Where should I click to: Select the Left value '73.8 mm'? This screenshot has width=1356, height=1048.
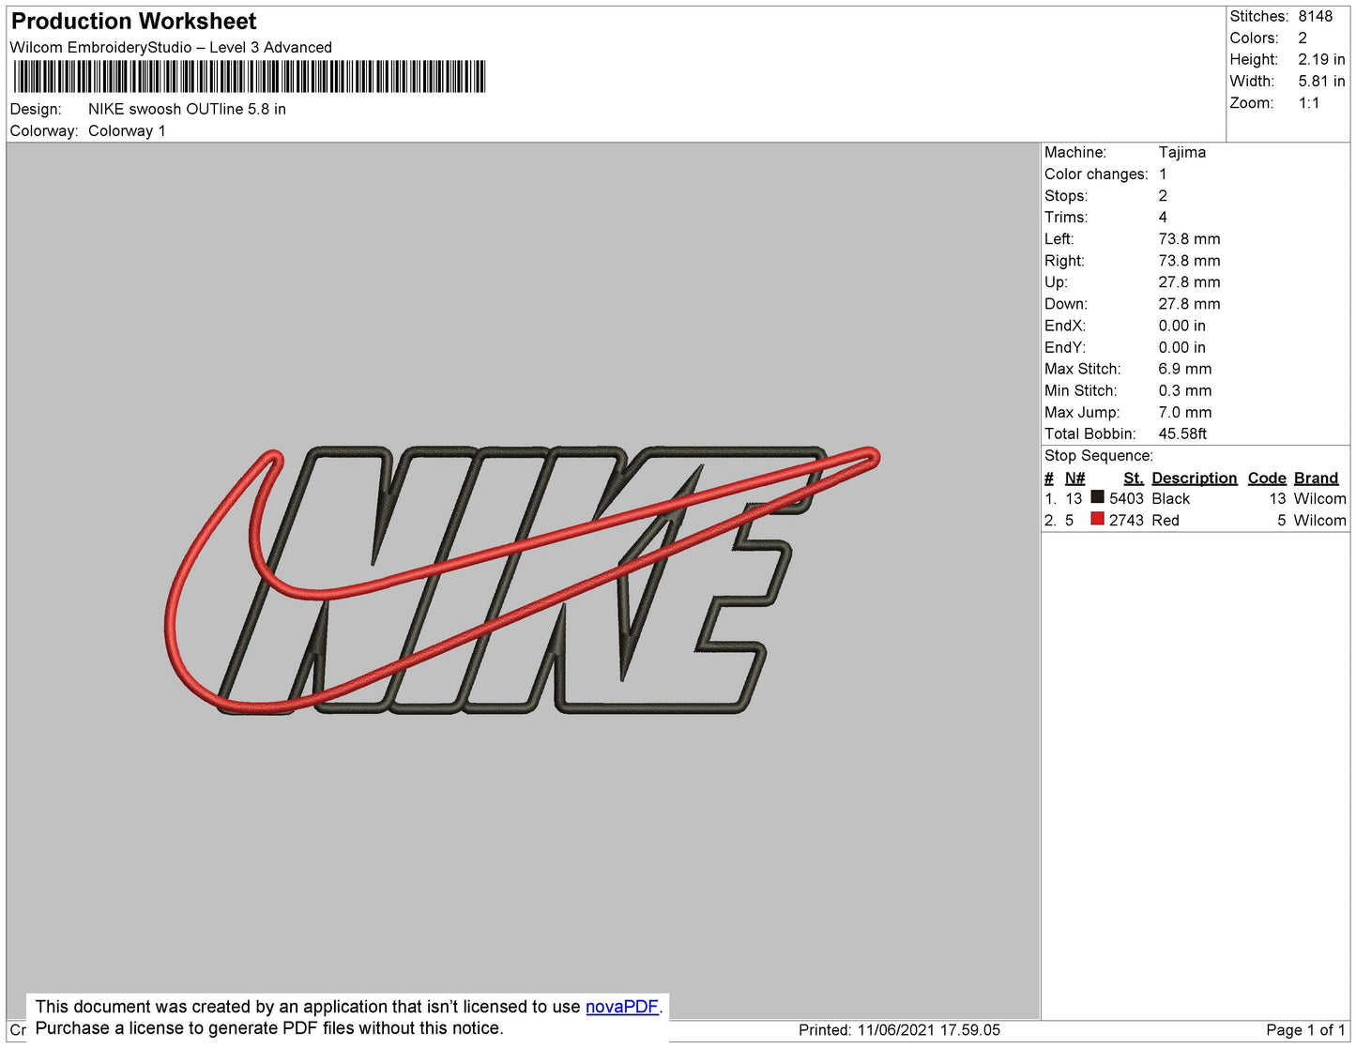pos(1189,238)
